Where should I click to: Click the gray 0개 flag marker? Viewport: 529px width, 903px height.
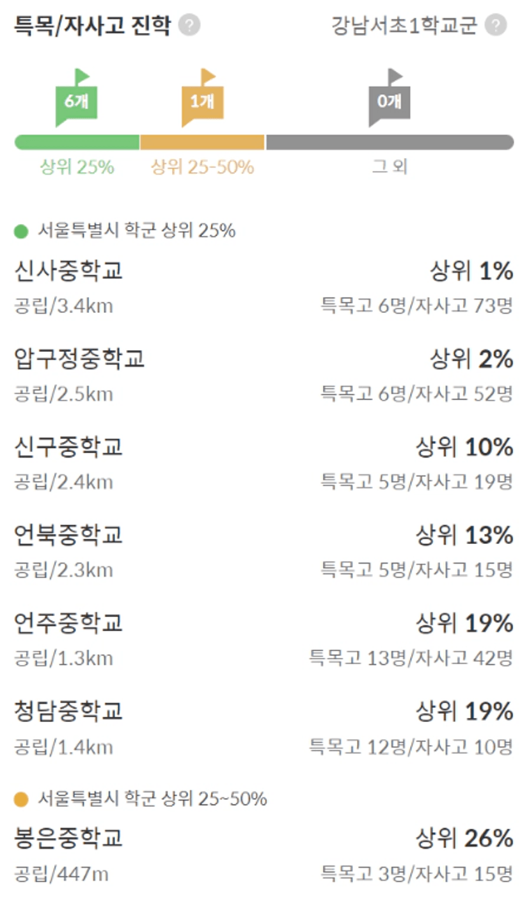[x=389, y=100]
